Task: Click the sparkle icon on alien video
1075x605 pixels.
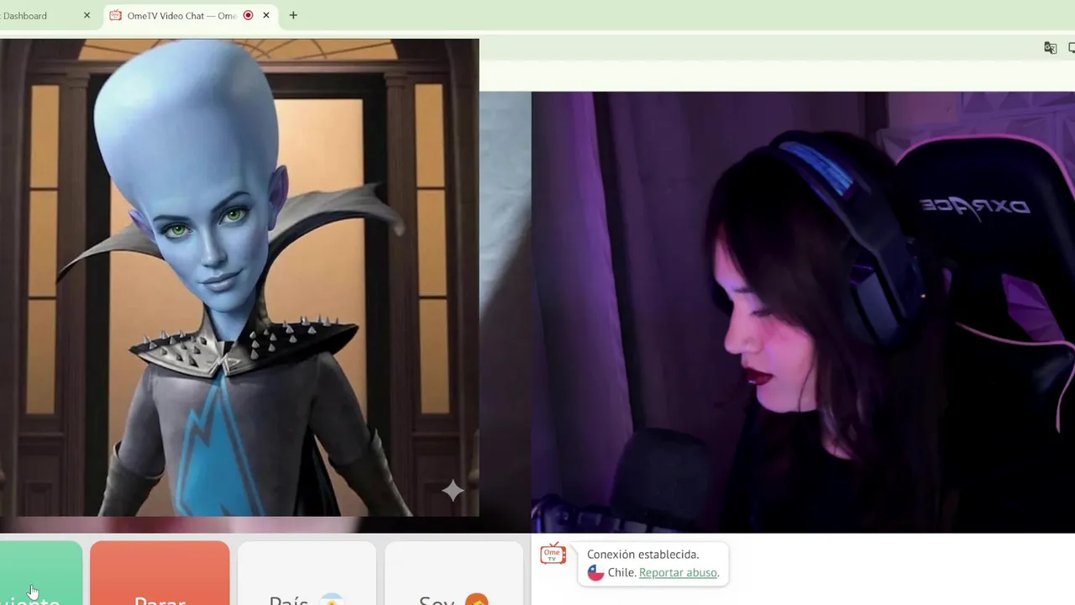Action: [x=453, y=490]
